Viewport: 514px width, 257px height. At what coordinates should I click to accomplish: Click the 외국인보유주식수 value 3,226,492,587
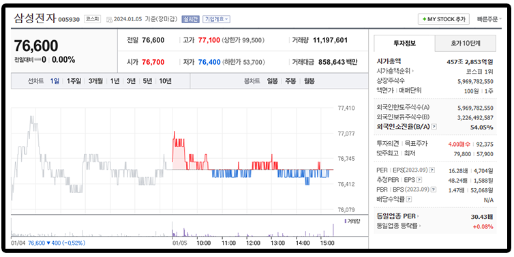pos(475,117)
